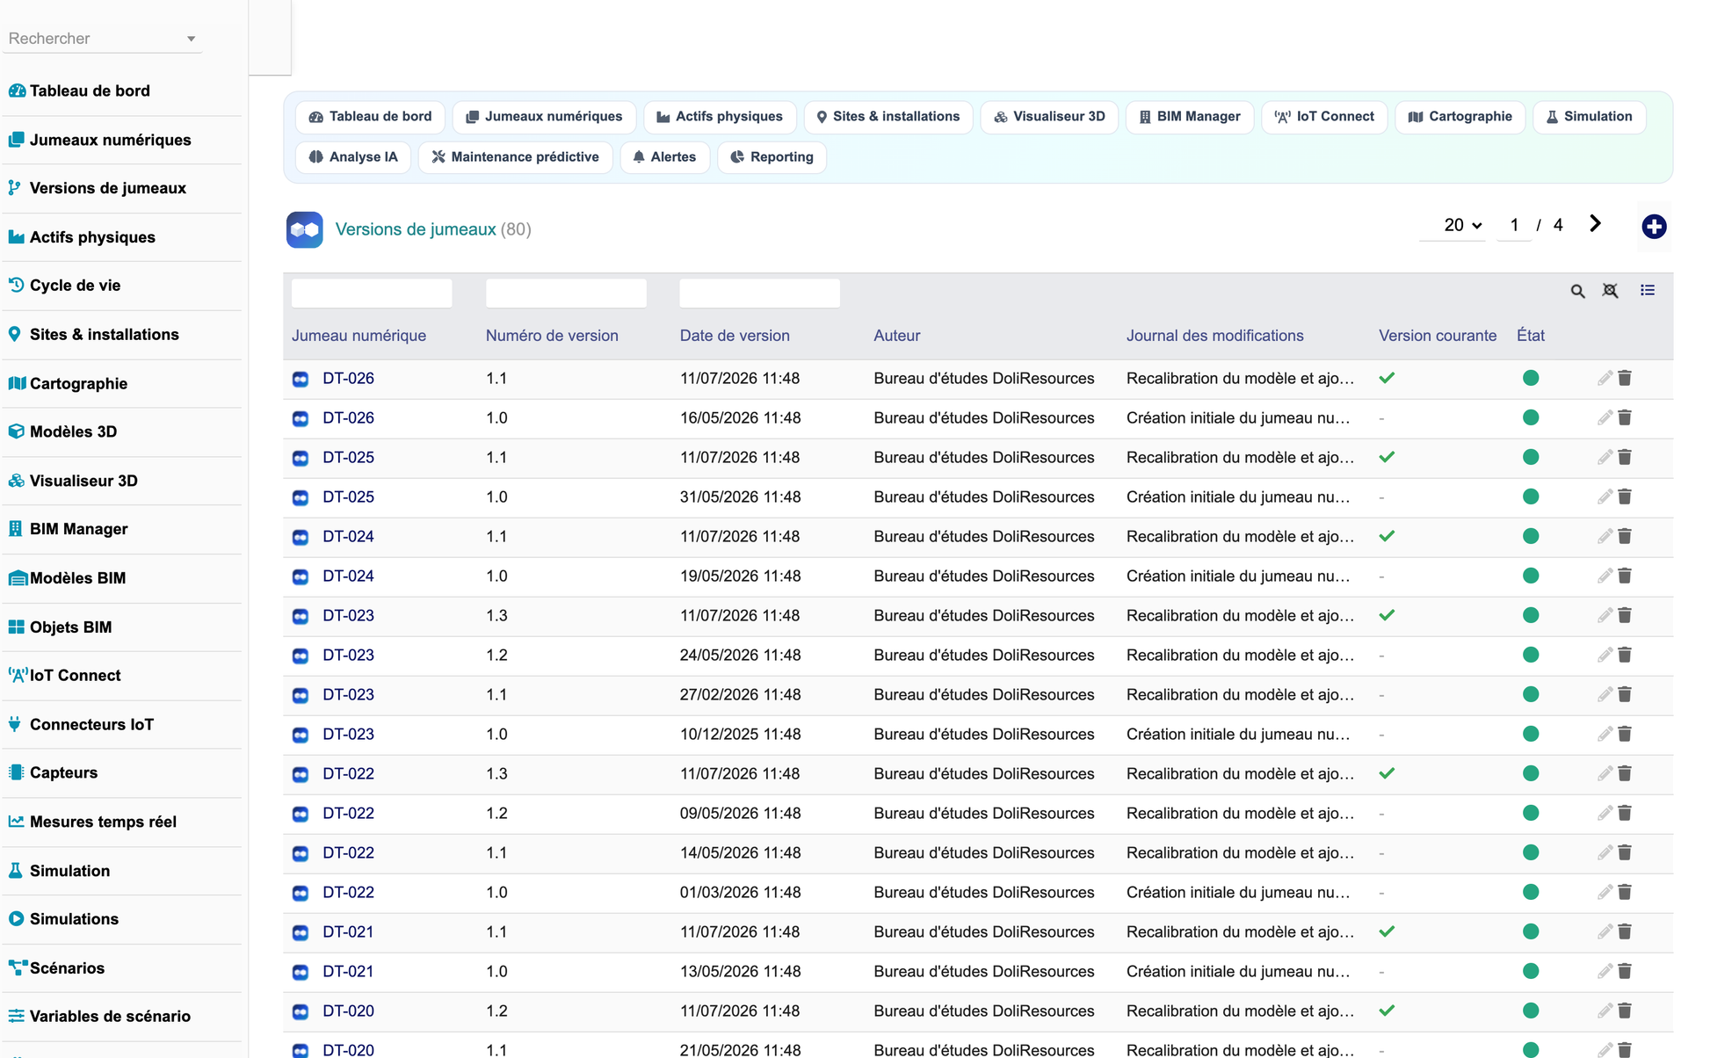This screenshot has width=1710, height=1058.
Task: Delete the DT-023 version 1.1 row
Action: (x=1625, y=694)
